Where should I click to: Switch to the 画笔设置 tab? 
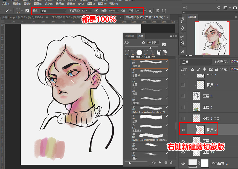point(130,36)
